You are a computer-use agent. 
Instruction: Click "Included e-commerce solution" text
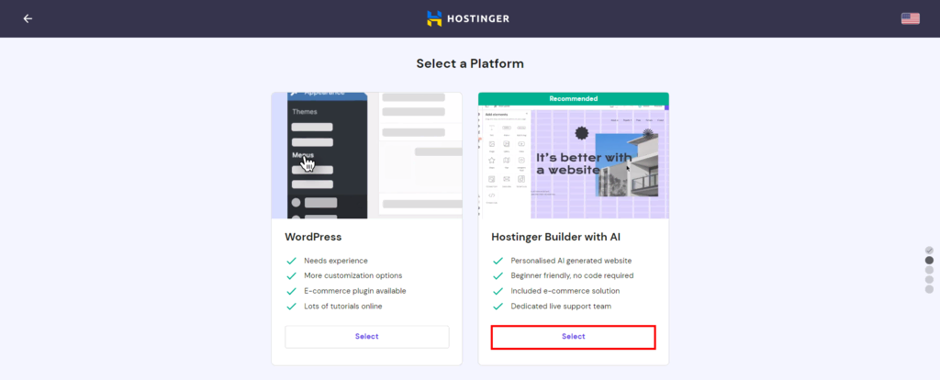[x=565, y=291]
